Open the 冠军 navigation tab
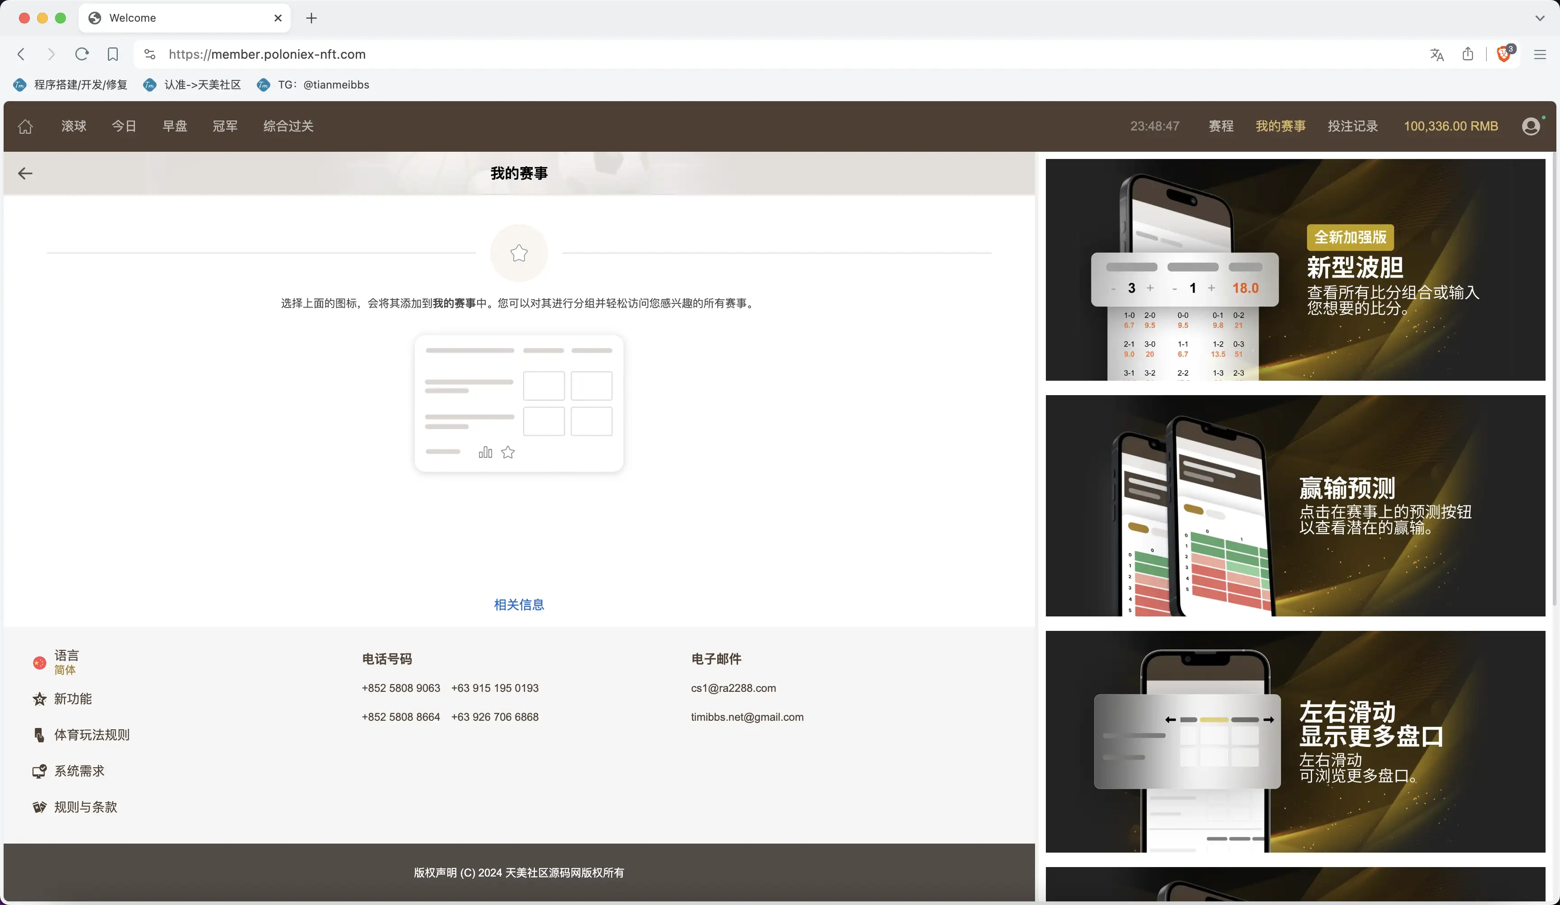 225,126
